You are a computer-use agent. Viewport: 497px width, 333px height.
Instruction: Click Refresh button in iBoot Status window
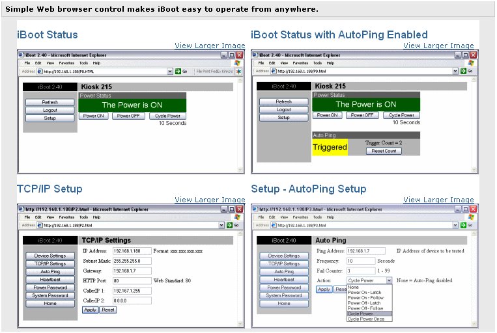click(50, 102)
